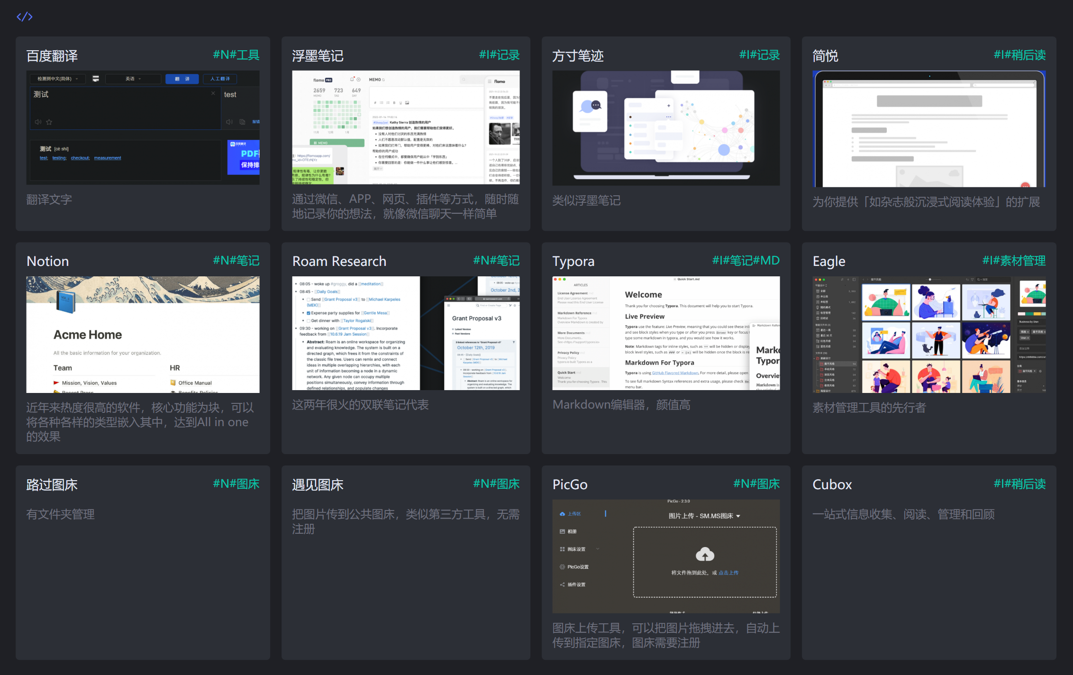Select the 通过微信、APP、网页 description text
The image size is (1073, 675).
point(406,206)
